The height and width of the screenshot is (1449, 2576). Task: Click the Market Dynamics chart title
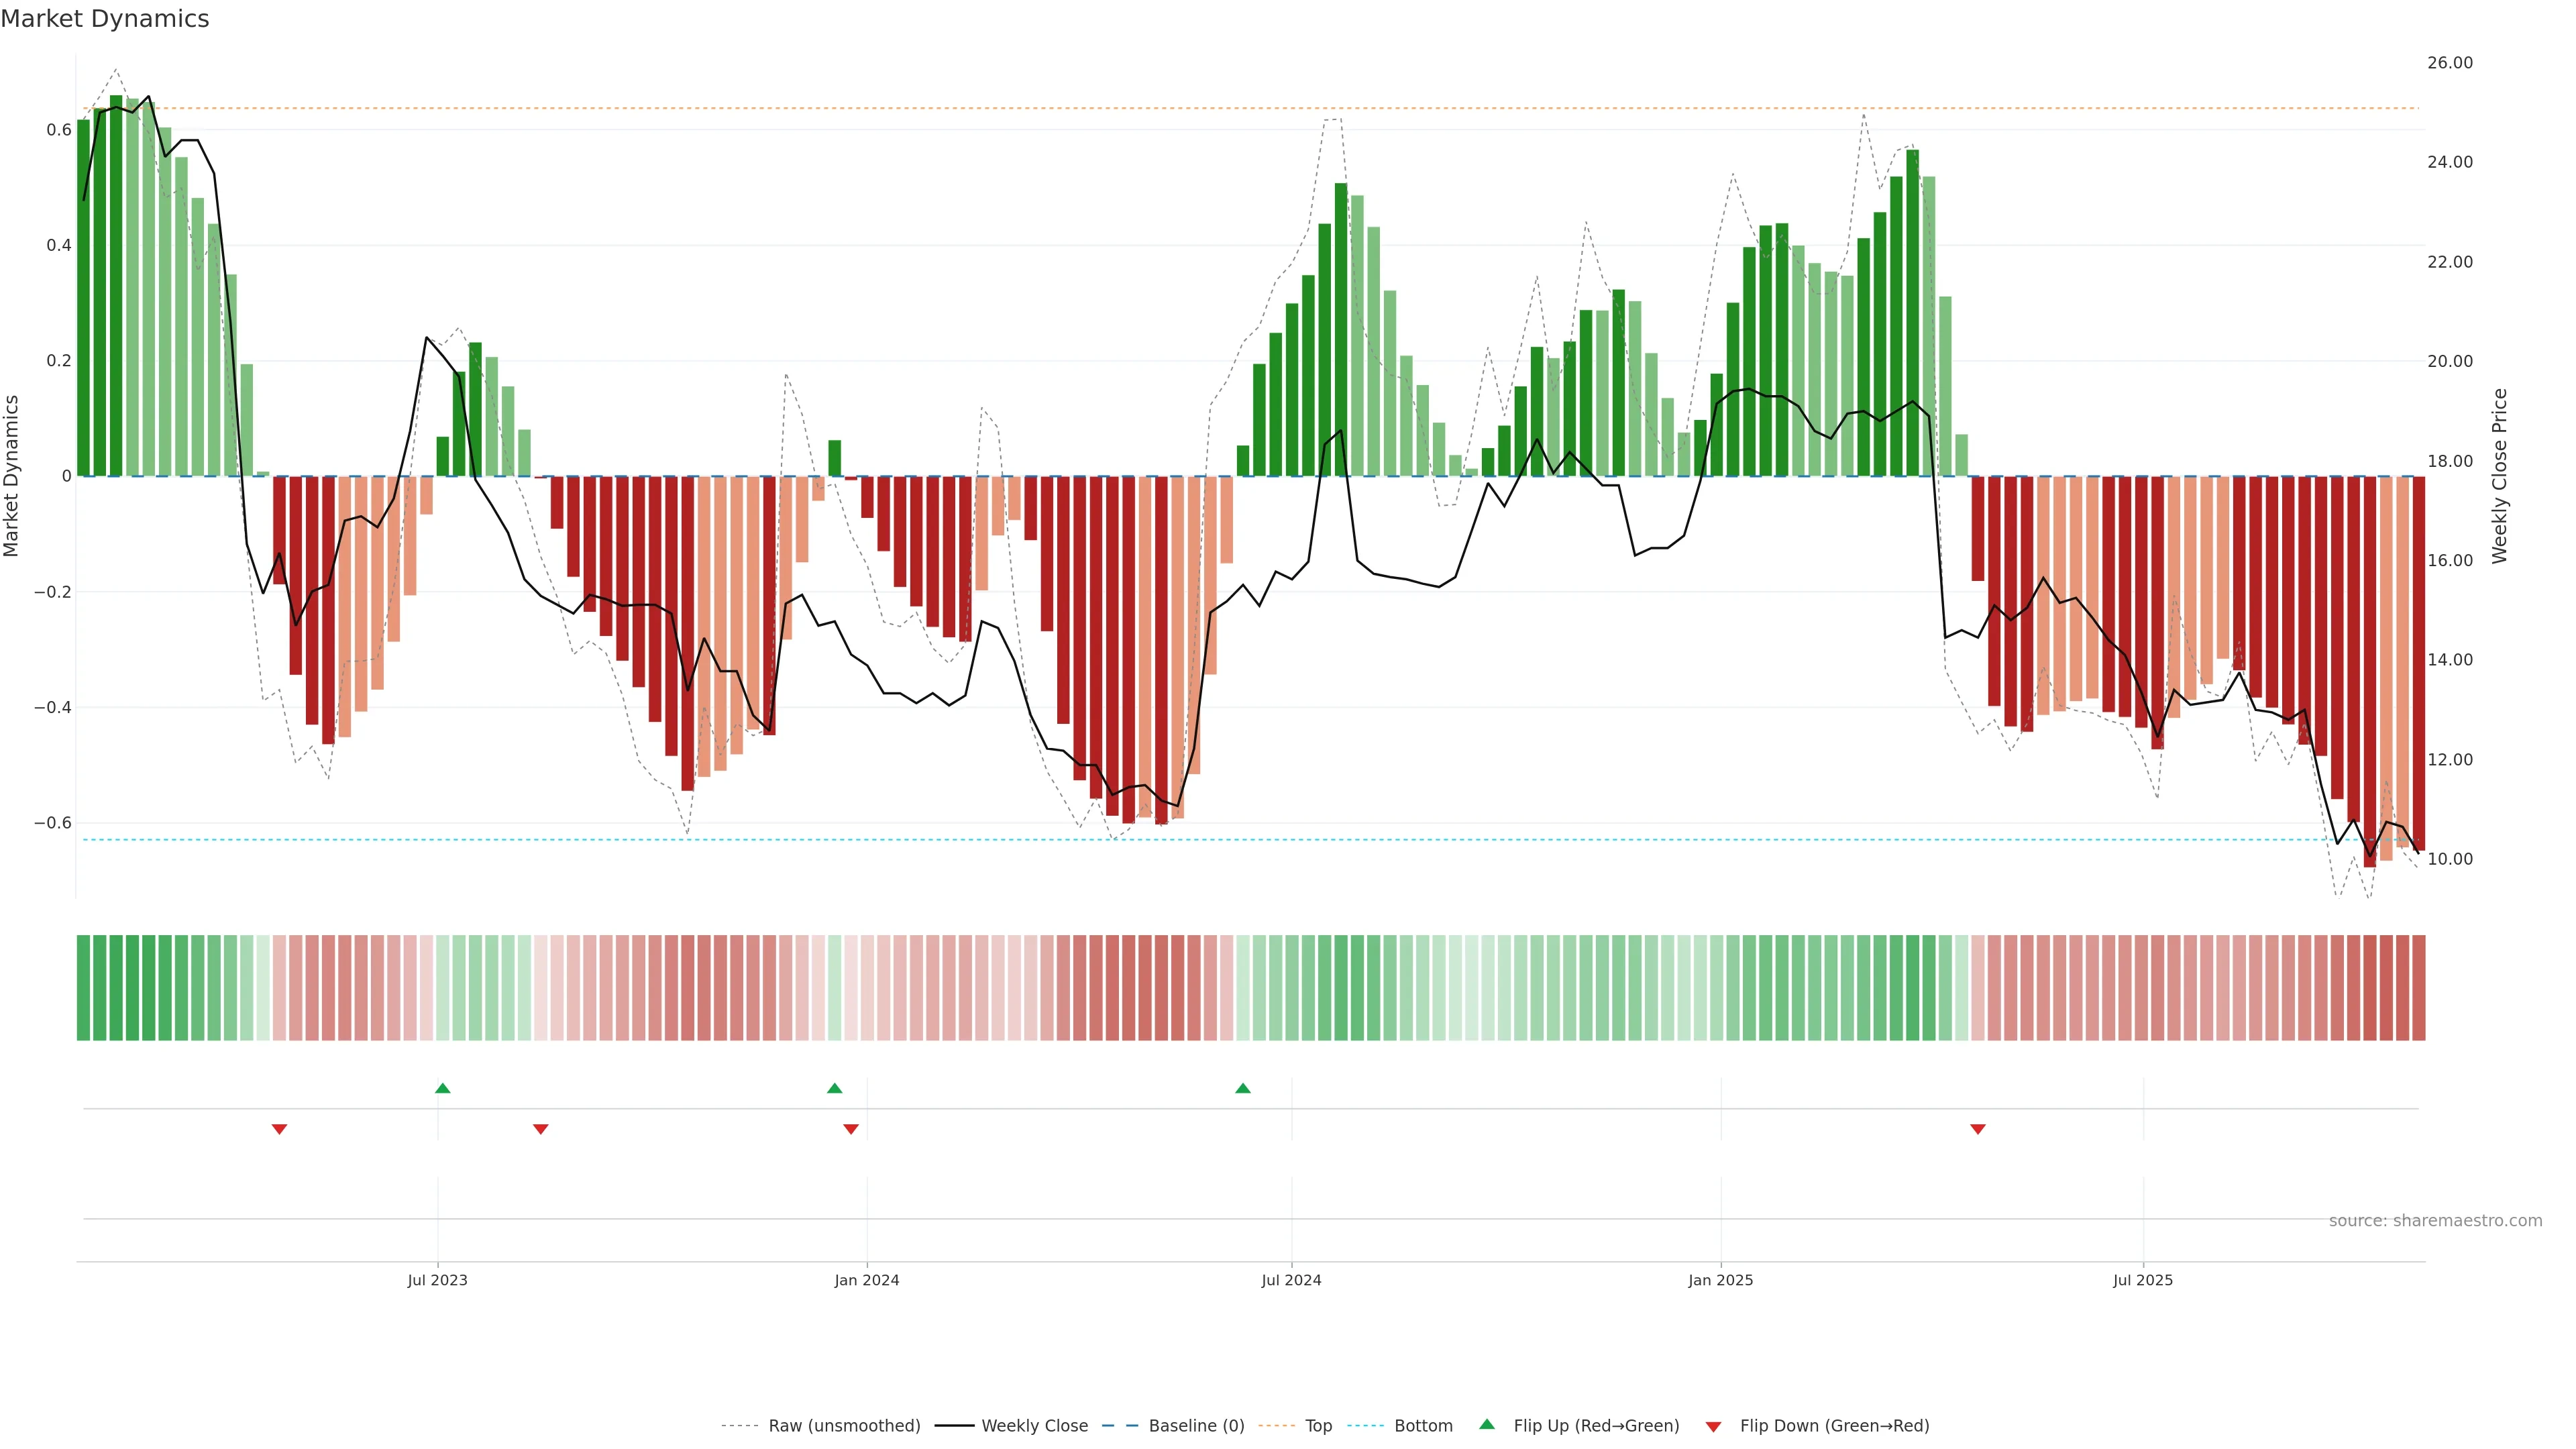(x=105, y=19)
